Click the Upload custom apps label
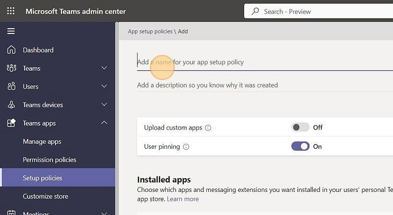This screenshot has height=215, width=393. (173, 128)
